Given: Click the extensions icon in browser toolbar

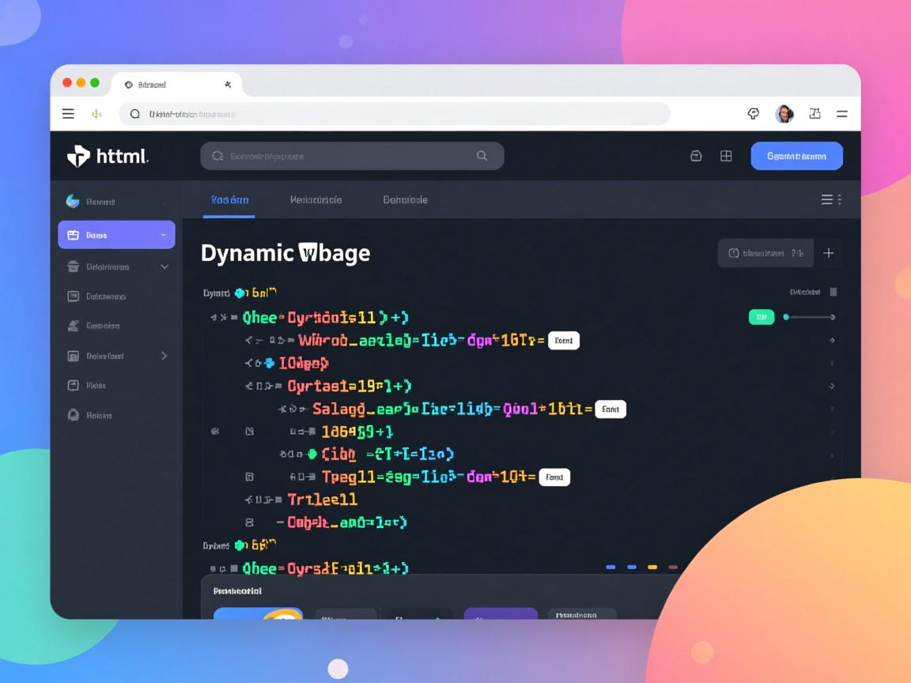Looking at the screenshot, I should pos(753,114).
